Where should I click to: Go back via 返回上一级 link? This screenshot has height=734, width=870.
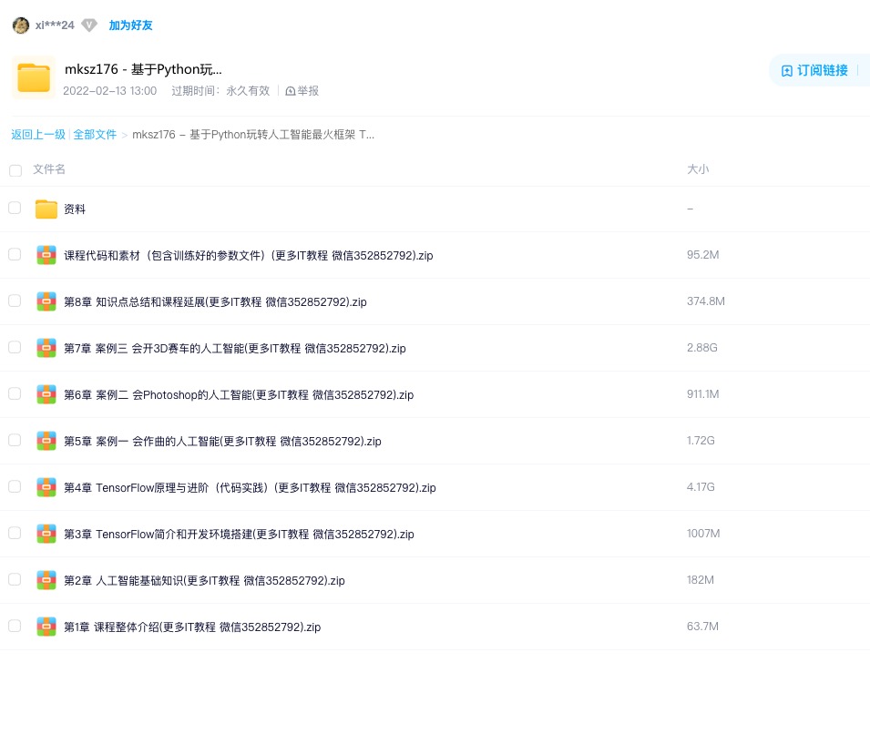point(38,135)
